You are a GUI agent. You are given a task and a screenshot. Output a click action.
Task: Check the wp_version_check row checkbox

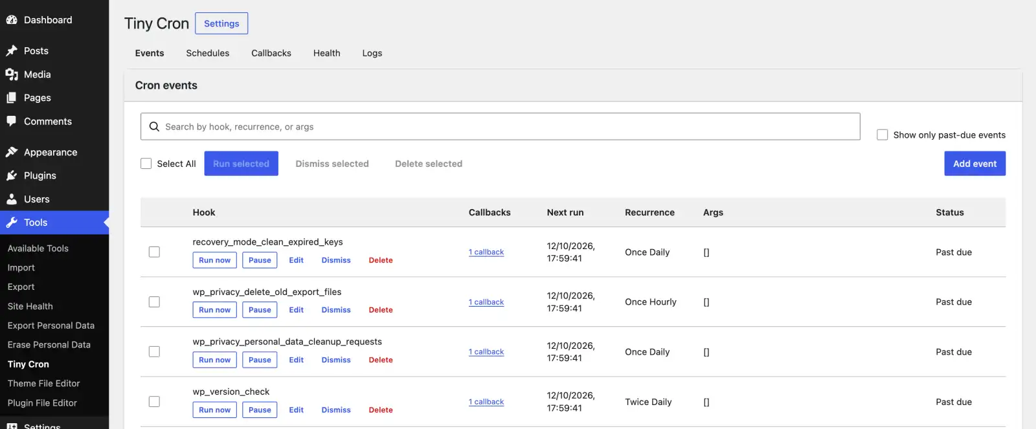click(154, 402)
